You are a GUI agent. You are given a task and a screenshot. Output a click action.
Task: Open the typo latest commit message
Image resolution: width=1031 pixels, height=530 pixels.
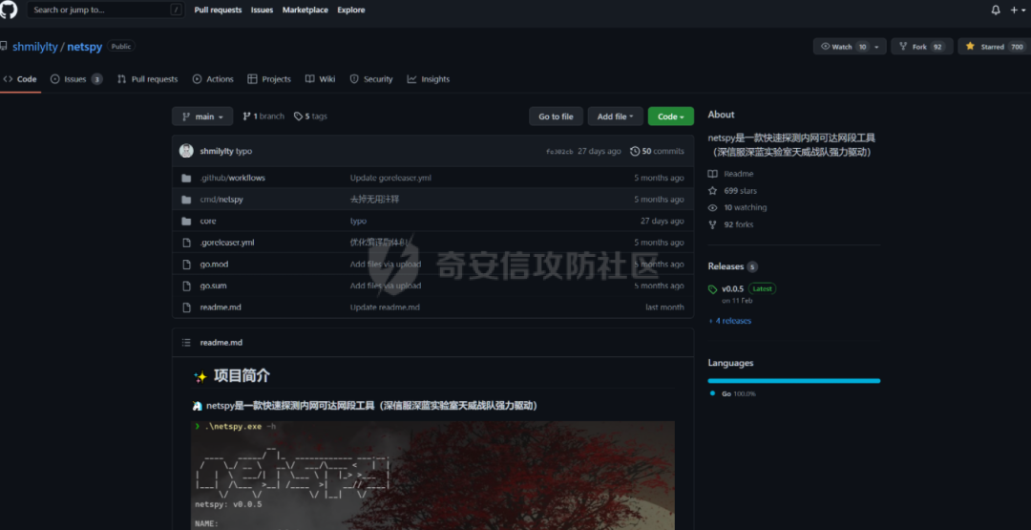pyautogui.click(x=244, y=151)
